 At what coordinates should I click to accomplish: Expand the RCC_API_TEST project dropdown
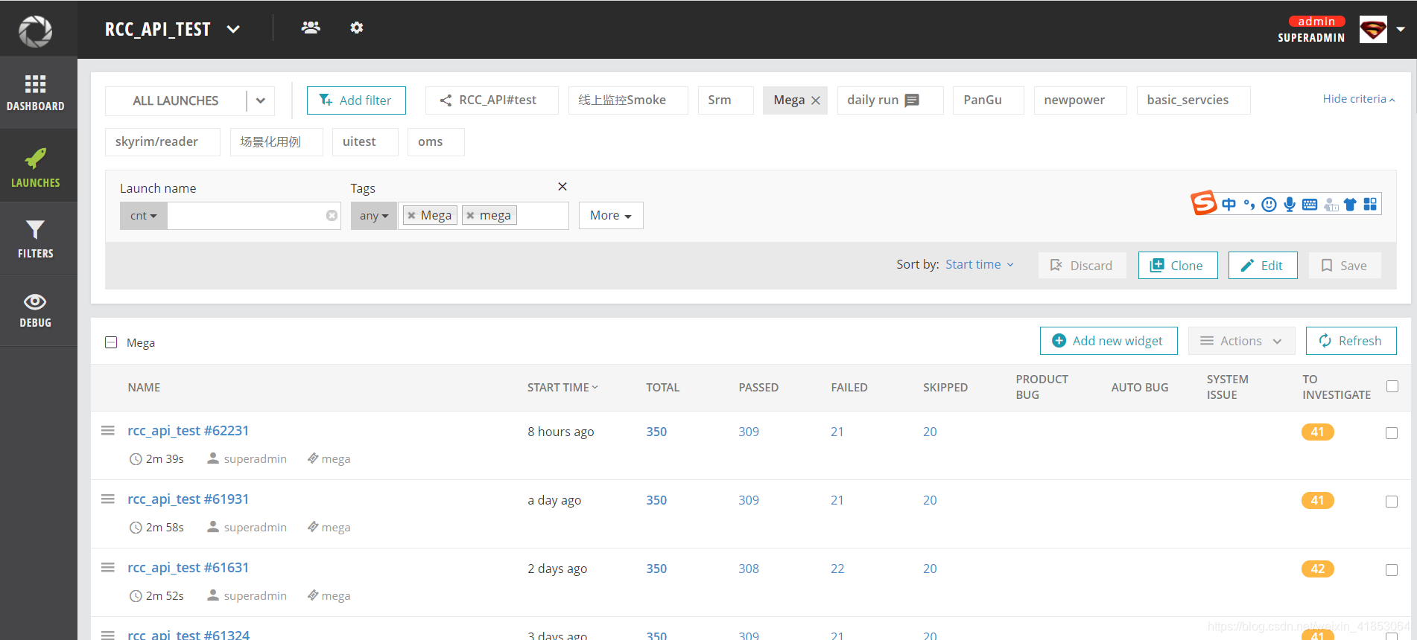(x=233, y=29)
